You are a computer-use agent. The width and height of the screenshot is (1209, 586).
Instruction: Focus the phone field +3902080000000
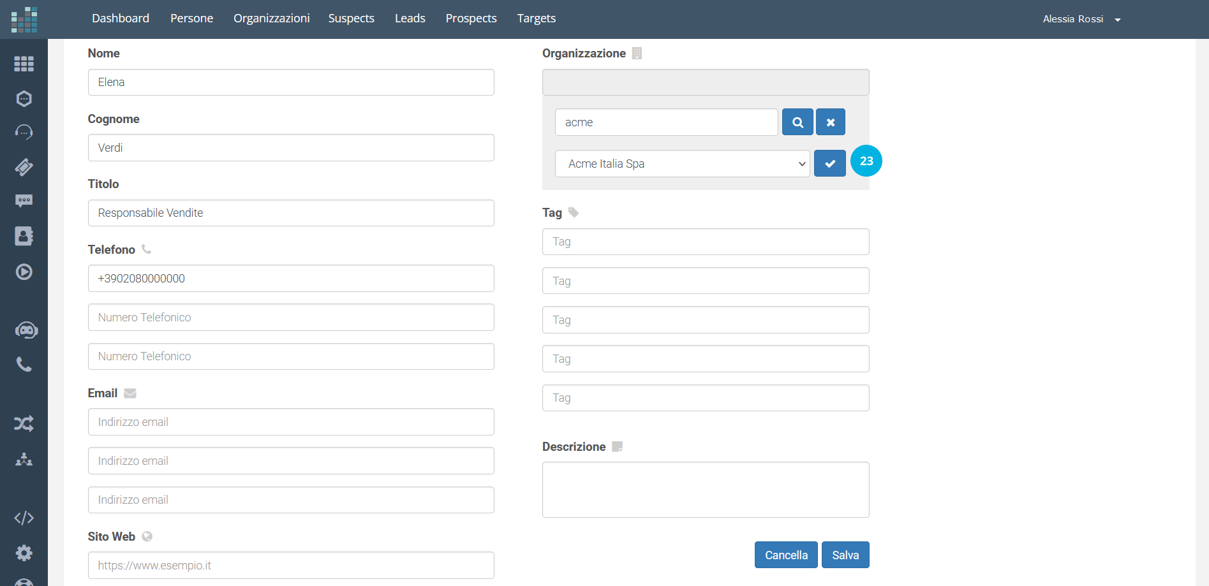tap(291, 279)
